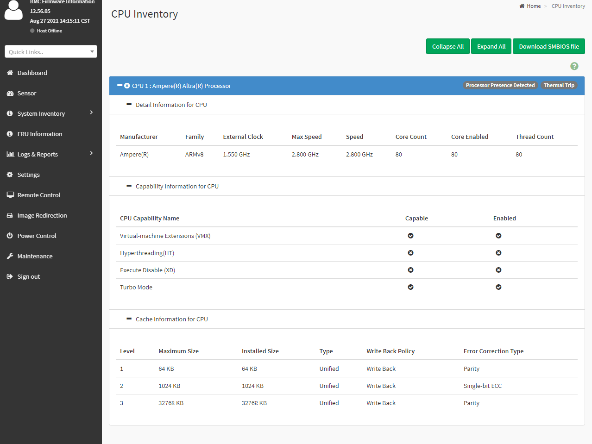Click the FRU Information info icon
Image resolution: width=592 pixels, height=444 pixels.
[10, 134]
